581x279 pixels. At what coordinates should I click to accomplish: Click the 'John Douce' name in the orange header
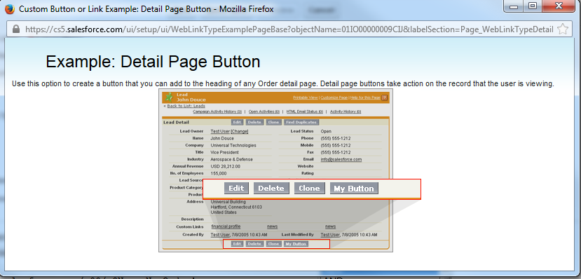[191, 100]
